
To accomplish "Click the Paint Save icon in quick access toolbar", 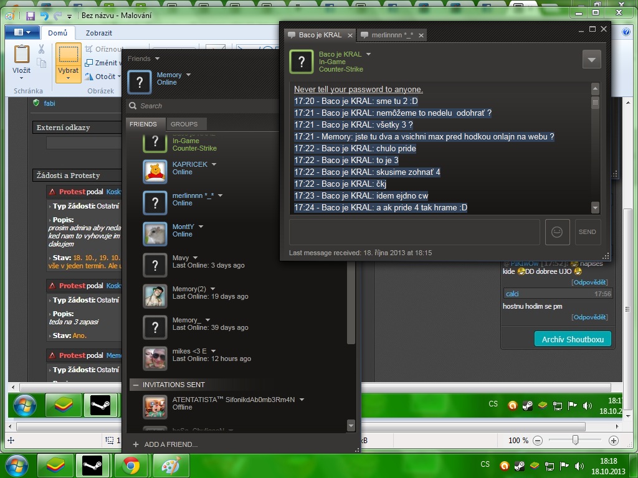I will coord(31,16).
